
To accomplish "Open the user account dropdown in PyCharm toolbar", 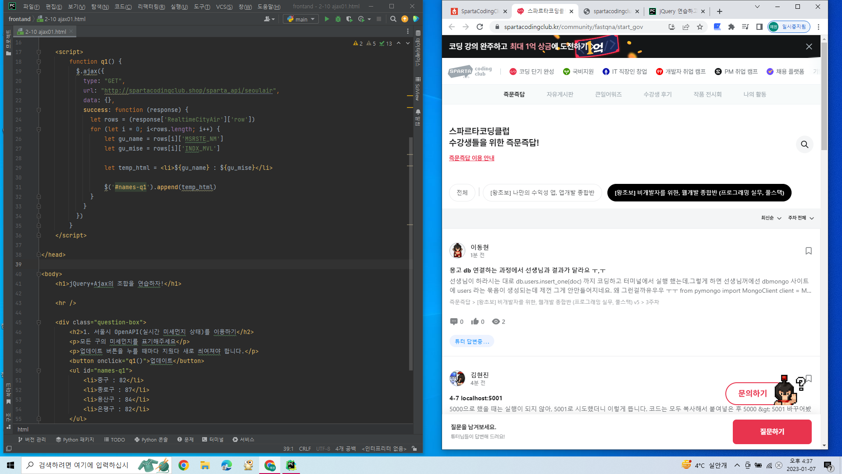I will click(269, 19).
